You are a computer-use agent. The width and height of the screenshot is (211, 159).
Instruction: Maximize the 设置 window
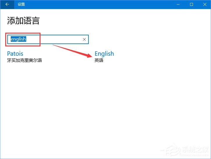point(192,4)
